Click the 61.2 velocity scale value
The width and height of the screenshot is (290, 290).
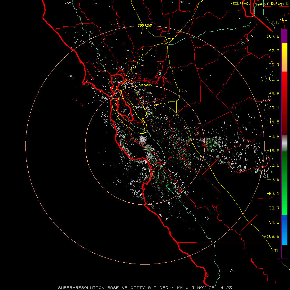(274, 79)
